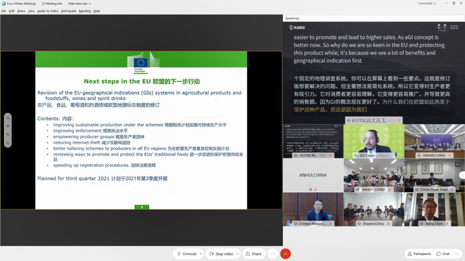Screen dimensions: 465x261
Task: Select the ANHUI1,CHINA video thumbnail
Action: coord(373,176)
